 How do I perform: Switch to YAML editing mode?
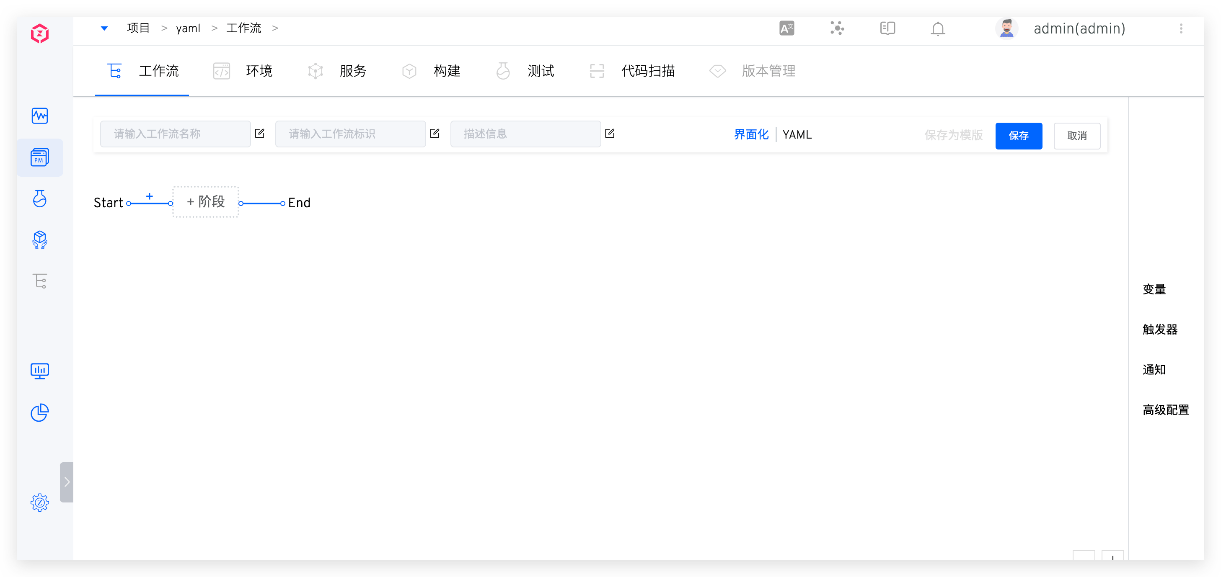pyautogui.click(x=797, y=134)
